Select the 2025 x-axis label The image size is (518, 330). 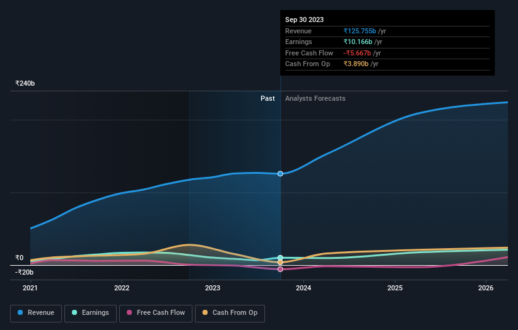point(395,288)
